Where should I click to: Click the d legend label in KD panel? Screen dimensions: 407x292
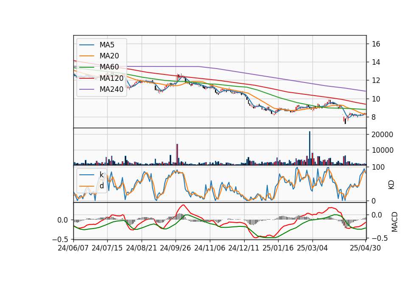click(x=101, y=186)
